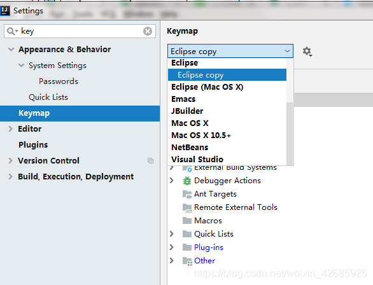This screenshot has height=285, width=373.
Task: Select Editor label in sidebar
Action: tap(30, 129)
